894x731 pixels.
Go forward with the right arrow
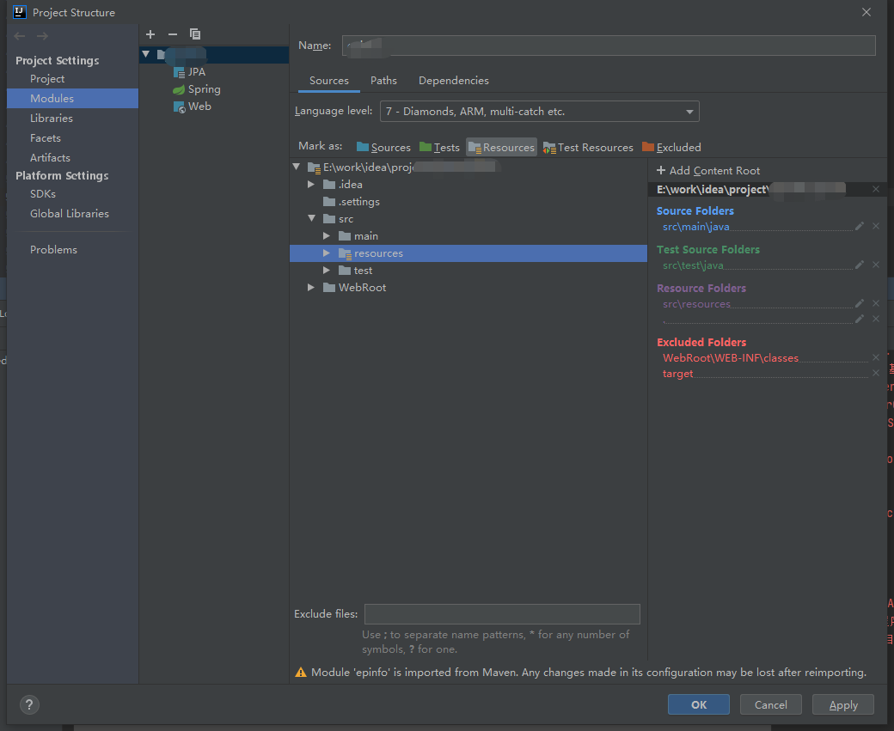(42, 36)
